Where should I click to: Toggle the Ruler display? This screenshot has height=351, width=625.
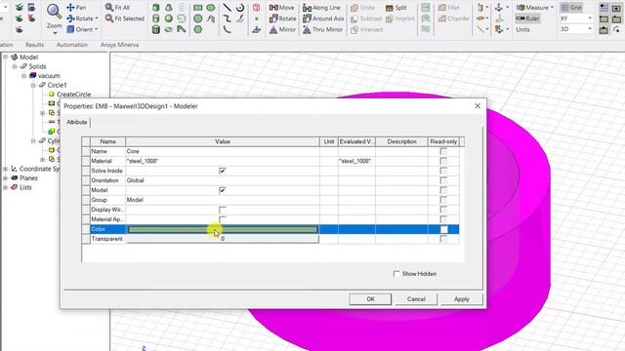click(x=527, y=19)
